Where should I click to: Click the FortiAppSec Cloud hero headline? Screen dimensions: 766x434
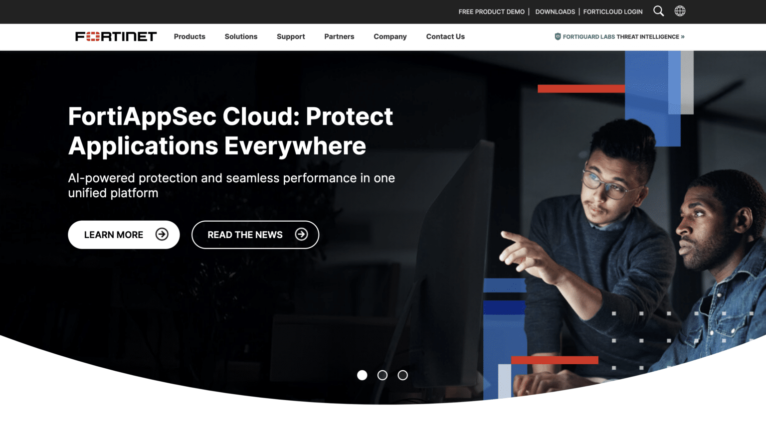(x=230, y=131)
